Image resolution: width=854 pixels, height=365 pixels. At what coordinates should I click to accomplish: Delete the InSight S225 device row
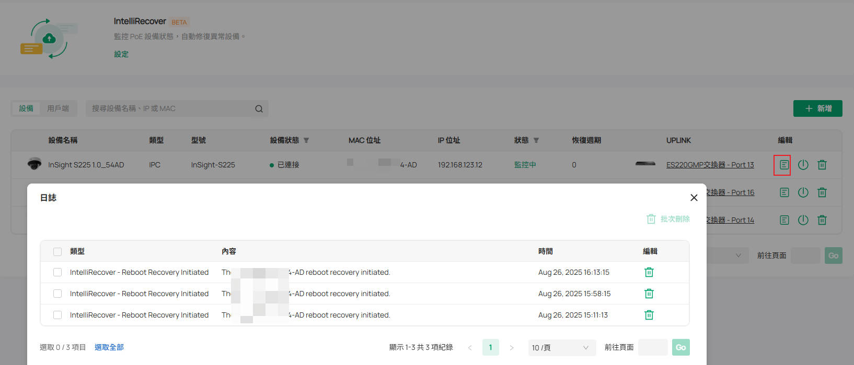[x=822, y=165]
